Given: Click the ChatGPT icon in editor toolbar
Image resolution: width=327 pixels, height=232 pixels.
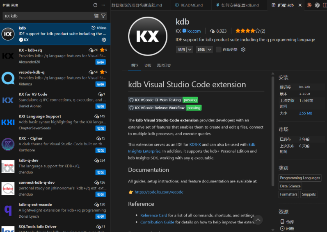Looking at the screenshot, I should 317,5.
